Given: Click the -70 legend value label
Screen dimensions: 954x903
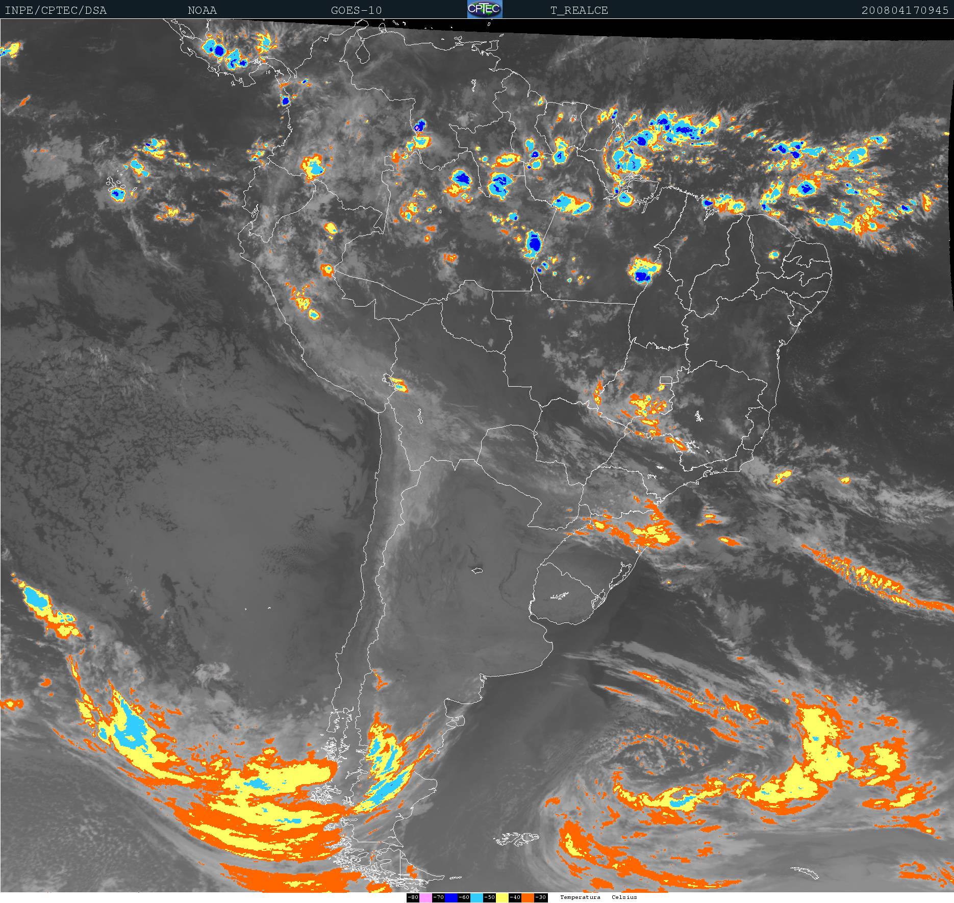Looking at the screenshot, I should click(438, 897).
